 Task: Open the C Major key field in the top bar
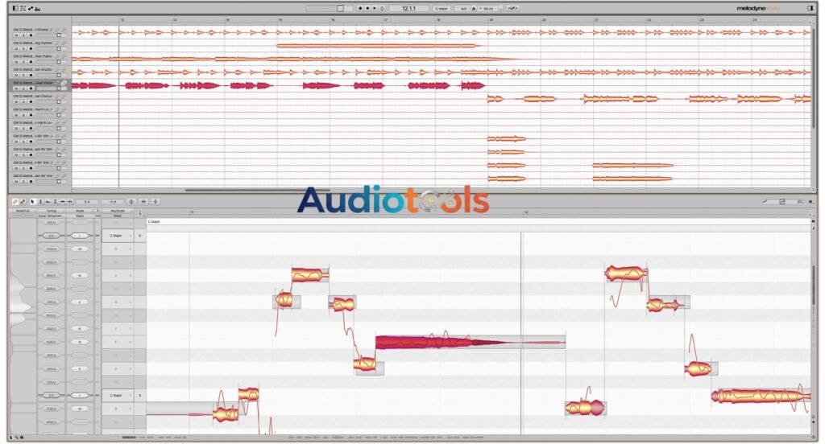point(442,8)
